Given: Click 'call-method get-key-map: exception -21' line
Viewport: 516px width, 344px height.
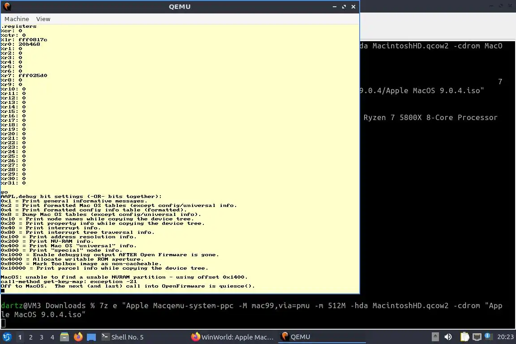Looking at the screenshot, I should click(69, 282).
